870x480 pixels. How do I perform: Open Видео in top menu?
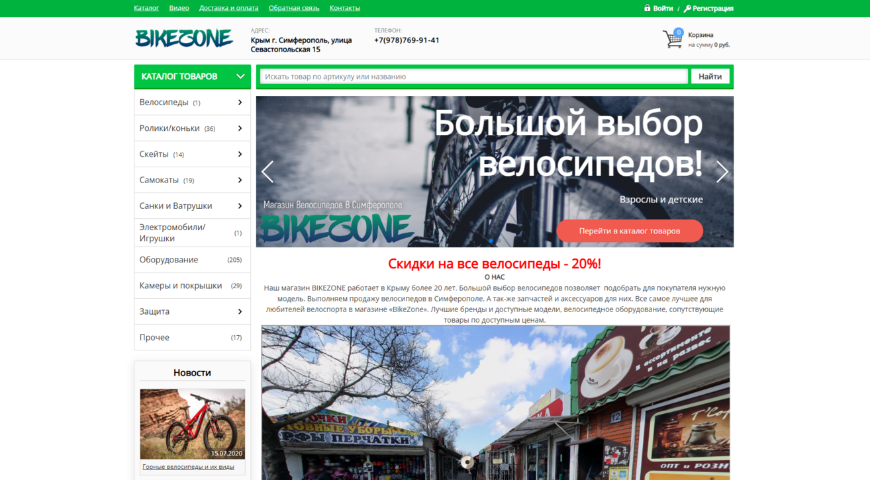179,8
